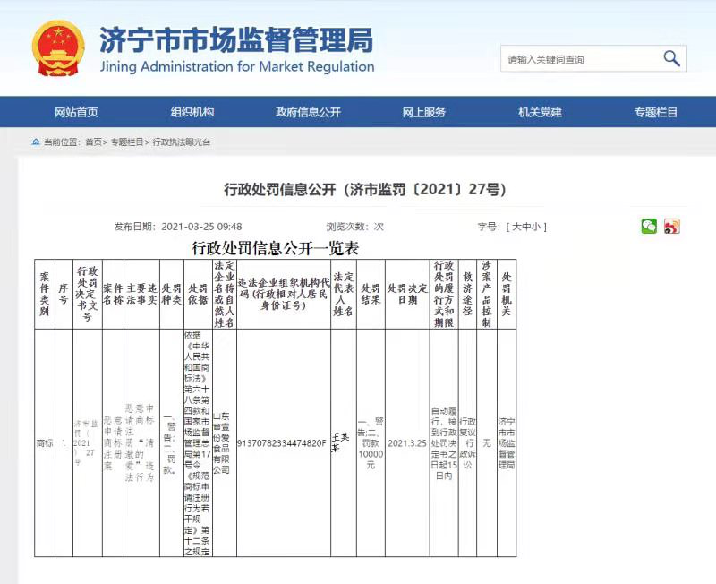Set font size to 小
This screenshot has height=584, width=716.
[x=535, y=227]
